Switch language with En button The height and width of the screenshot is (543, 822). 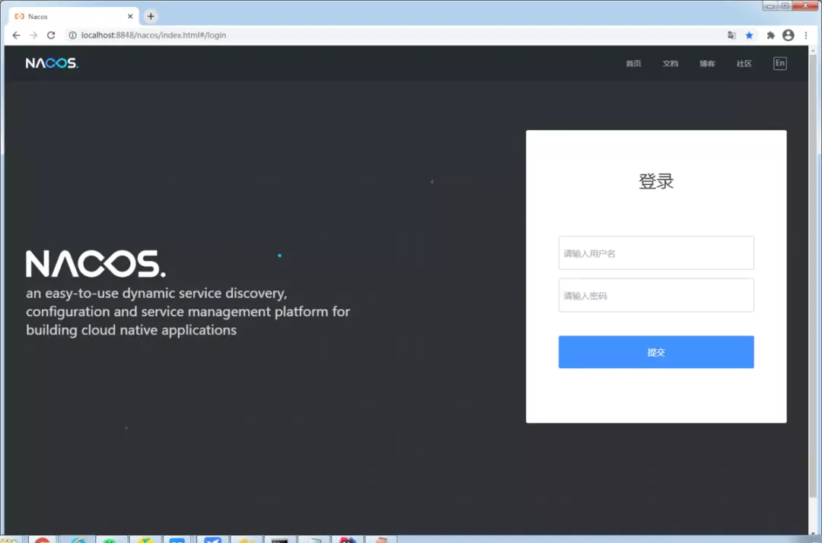pos(779,63)
